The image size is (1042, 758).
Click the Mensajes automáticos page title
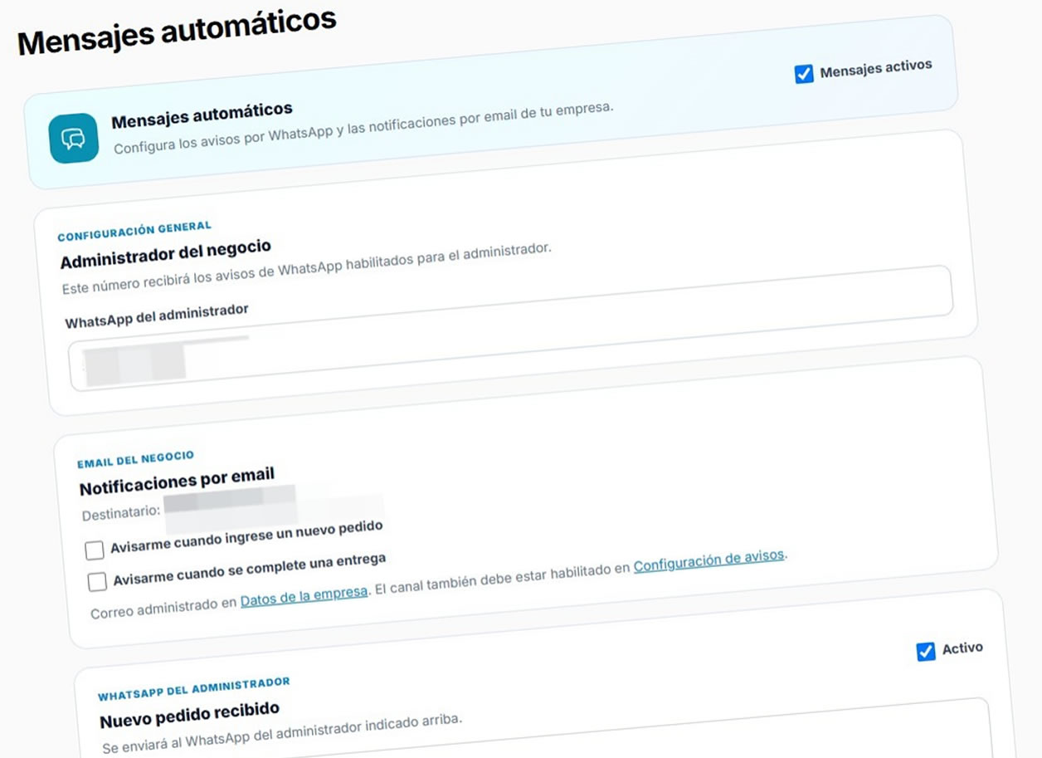(177, 33)
